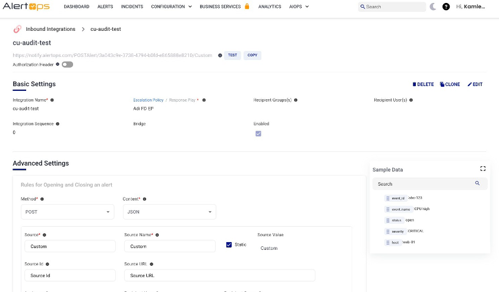Delete this integration
This screenshot has height=292, width=499.
pos(423,84)
